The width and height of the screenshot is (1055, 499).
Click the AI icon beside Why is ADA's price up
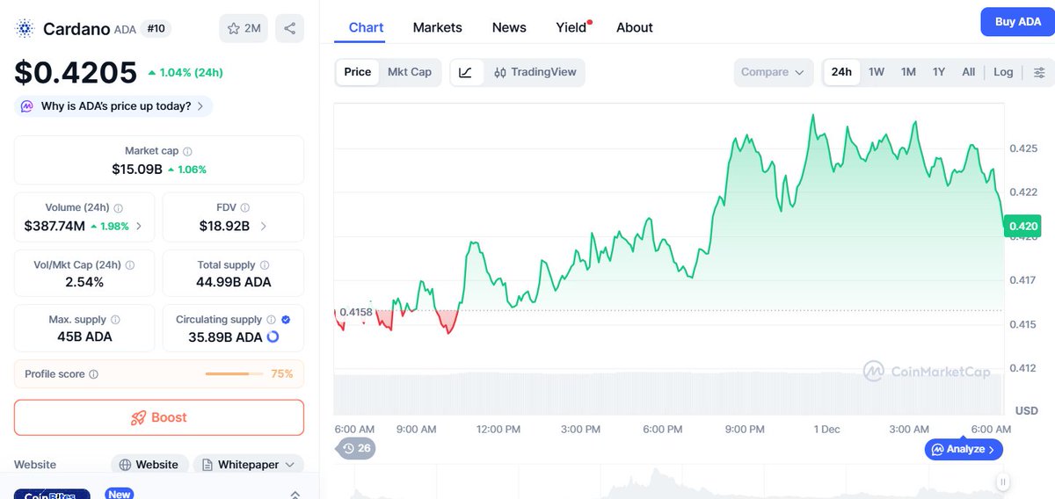pos(27,106)
